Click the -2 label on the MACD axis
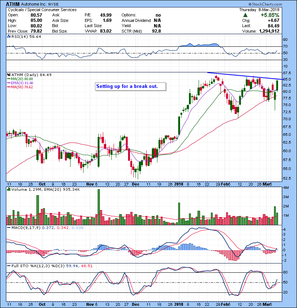This screenshot has width=297, height=308. coord(284,261)
